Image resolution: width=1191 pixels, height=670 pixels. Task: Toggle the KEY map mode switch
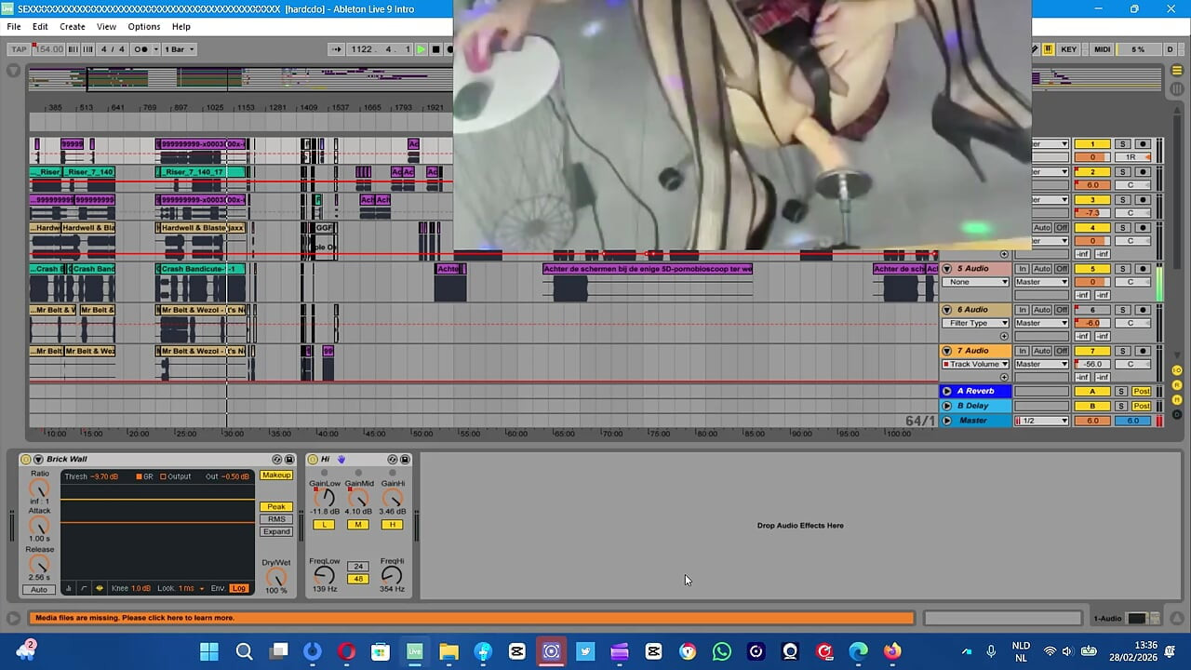(1069, 49)
